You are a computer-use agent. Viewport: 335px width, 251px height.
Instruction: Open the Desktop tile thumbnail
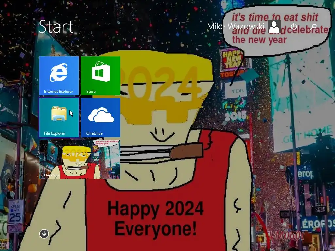pos(80,159)
